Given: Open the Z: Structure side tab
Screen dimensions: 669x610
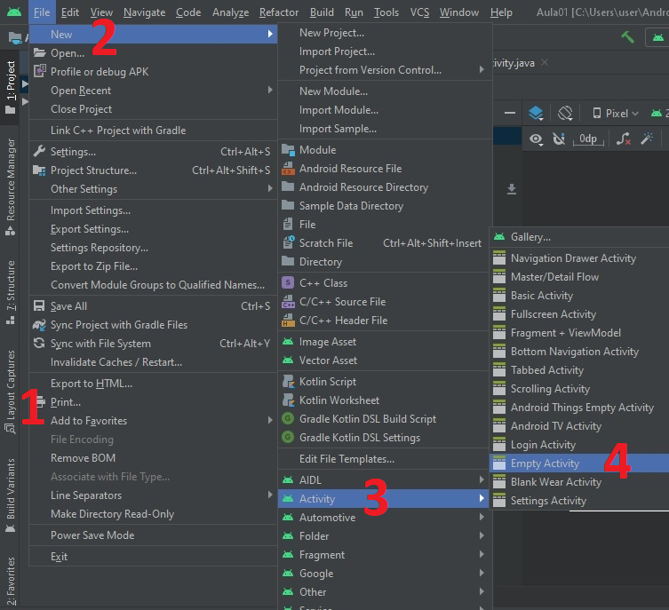Looking at the screenshot, I should [x=11, y=292].
